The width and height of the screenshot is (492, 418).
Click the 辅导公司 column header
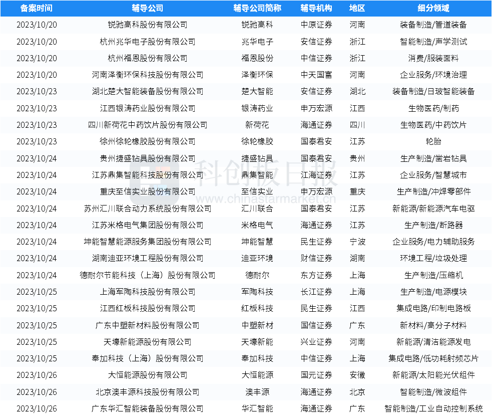click(x=148, y=8)
